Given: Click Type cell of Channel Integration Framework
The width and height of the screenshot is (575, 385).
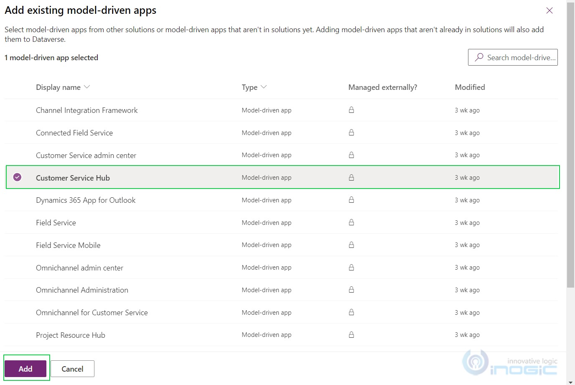Looking at the screenshot, I should [267, 110].
